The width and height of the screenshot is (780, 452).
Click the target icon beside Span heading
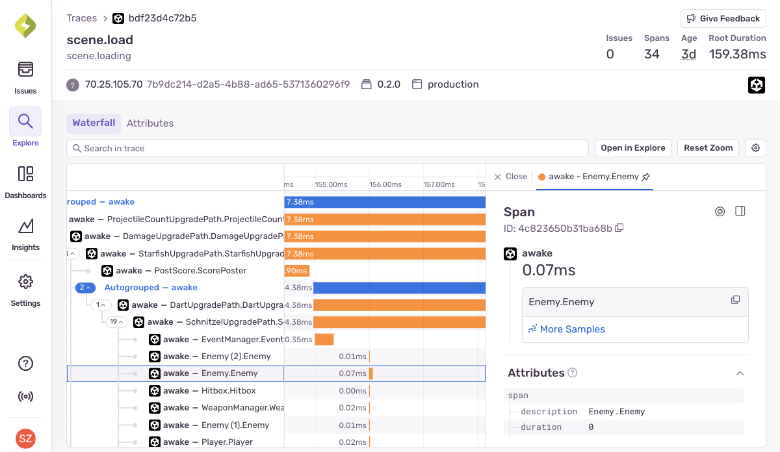tap(720, 211)
